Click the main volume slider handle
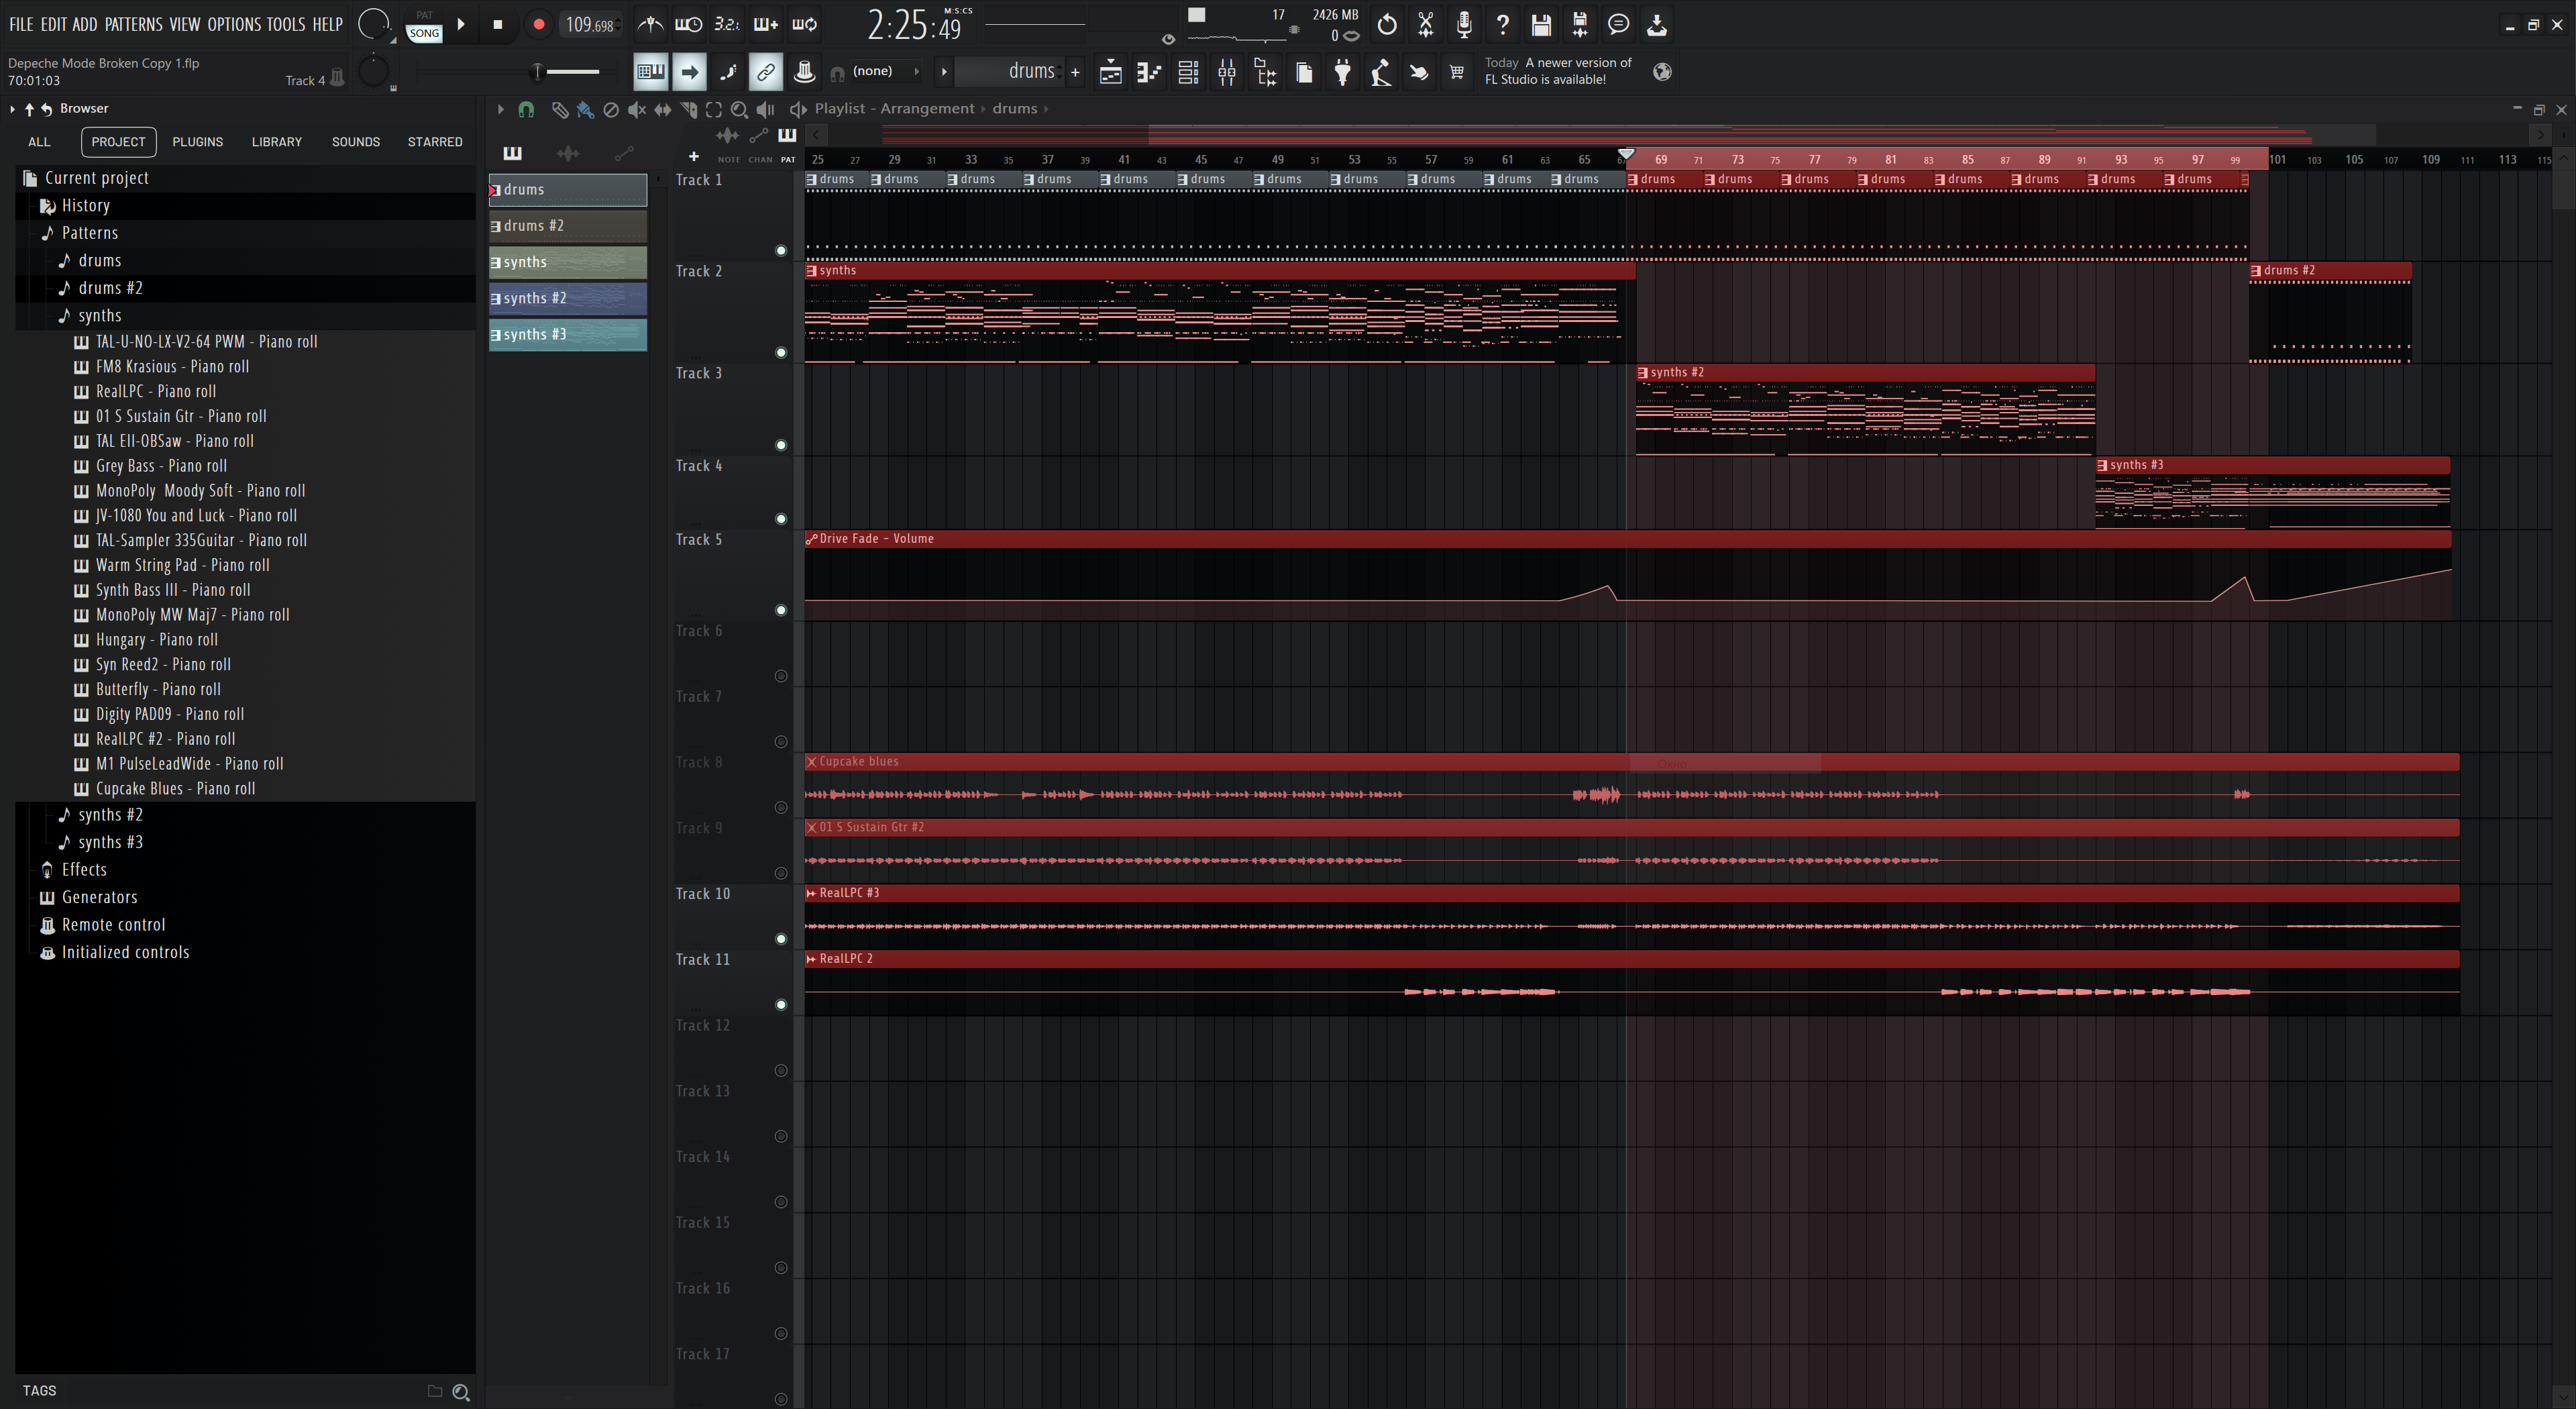Viewport: 2576px width, 1409px height. pyautogui.click(x=537, y=71)
